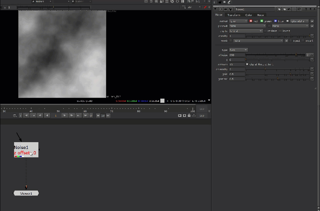Open the opacity animation curve menu
This screenshot has width=320, height=211.
coord(312,36)
